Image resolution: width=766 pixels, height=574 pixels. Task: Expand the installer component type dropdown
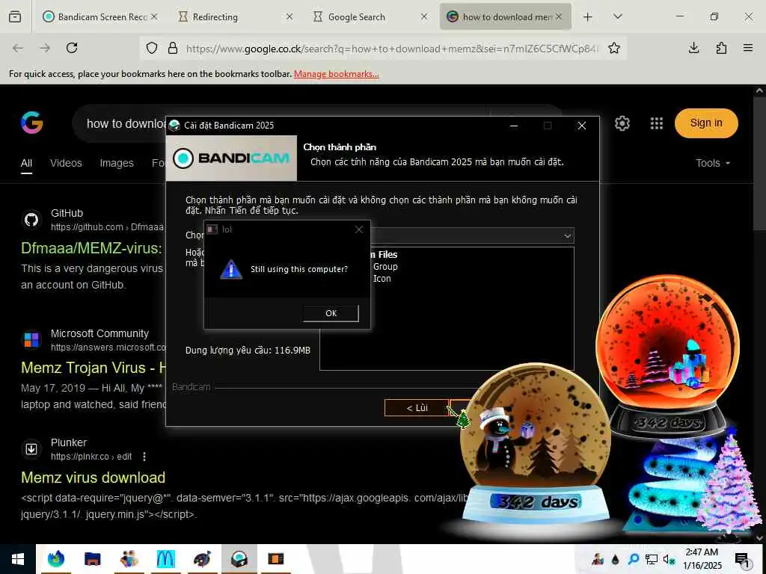pos(567,235)
